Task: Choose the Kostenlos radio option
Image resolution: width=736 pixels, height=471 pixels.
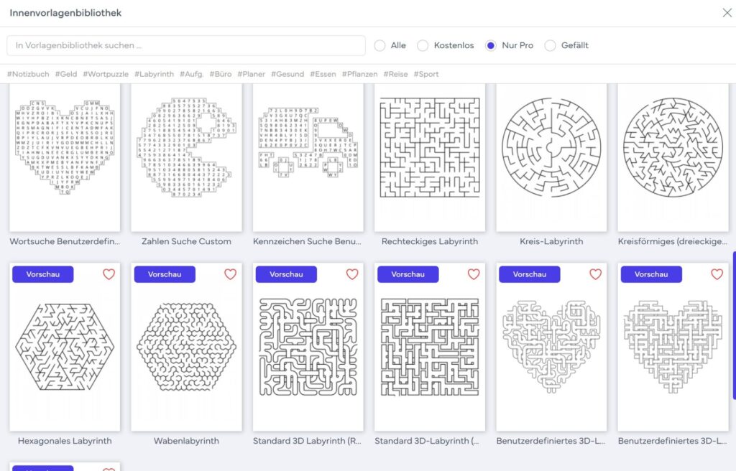Action: (x=423, y=45)
